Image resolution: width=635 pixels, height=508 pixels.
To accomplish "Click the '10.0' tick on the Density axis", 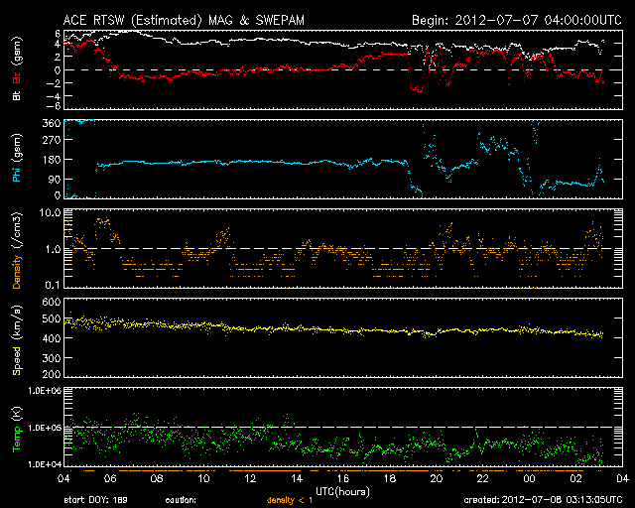I will (50, 212).
